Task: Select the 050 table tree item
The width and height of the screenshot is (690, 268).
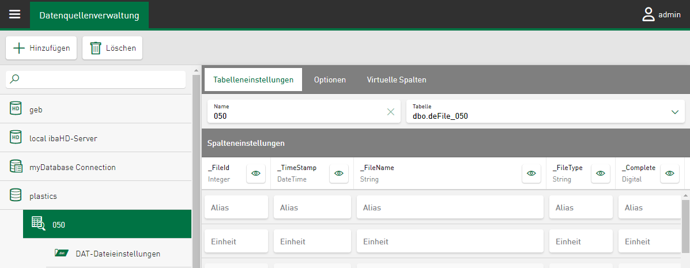Action: (107, 224)
